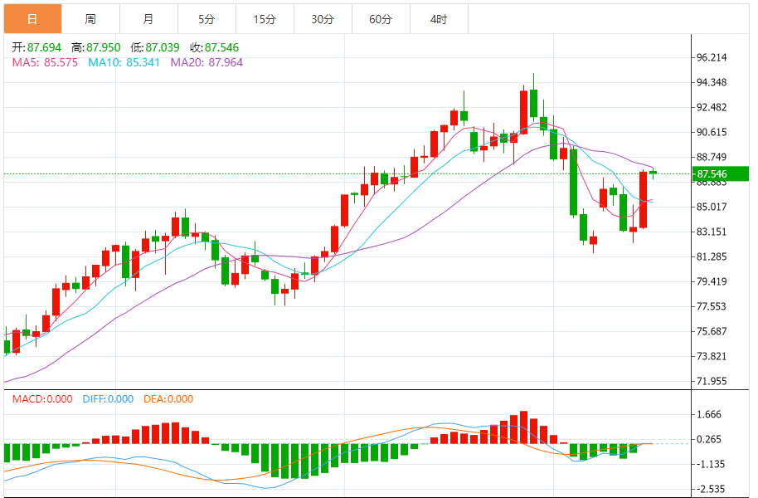This screenshot has width=758, height=498.
Task: Click the MACD value label
Action: [42, 399]
